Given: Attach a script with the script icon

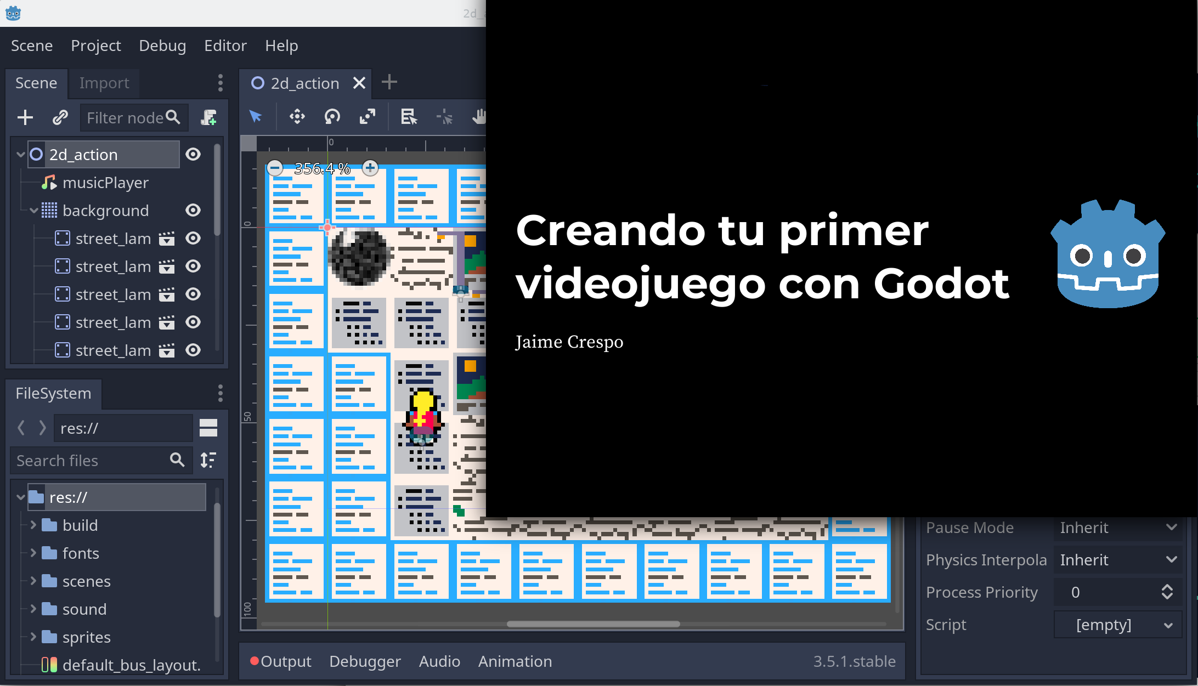Looking at the screenshot, I should pyautogui.click(x=208, y=117).
